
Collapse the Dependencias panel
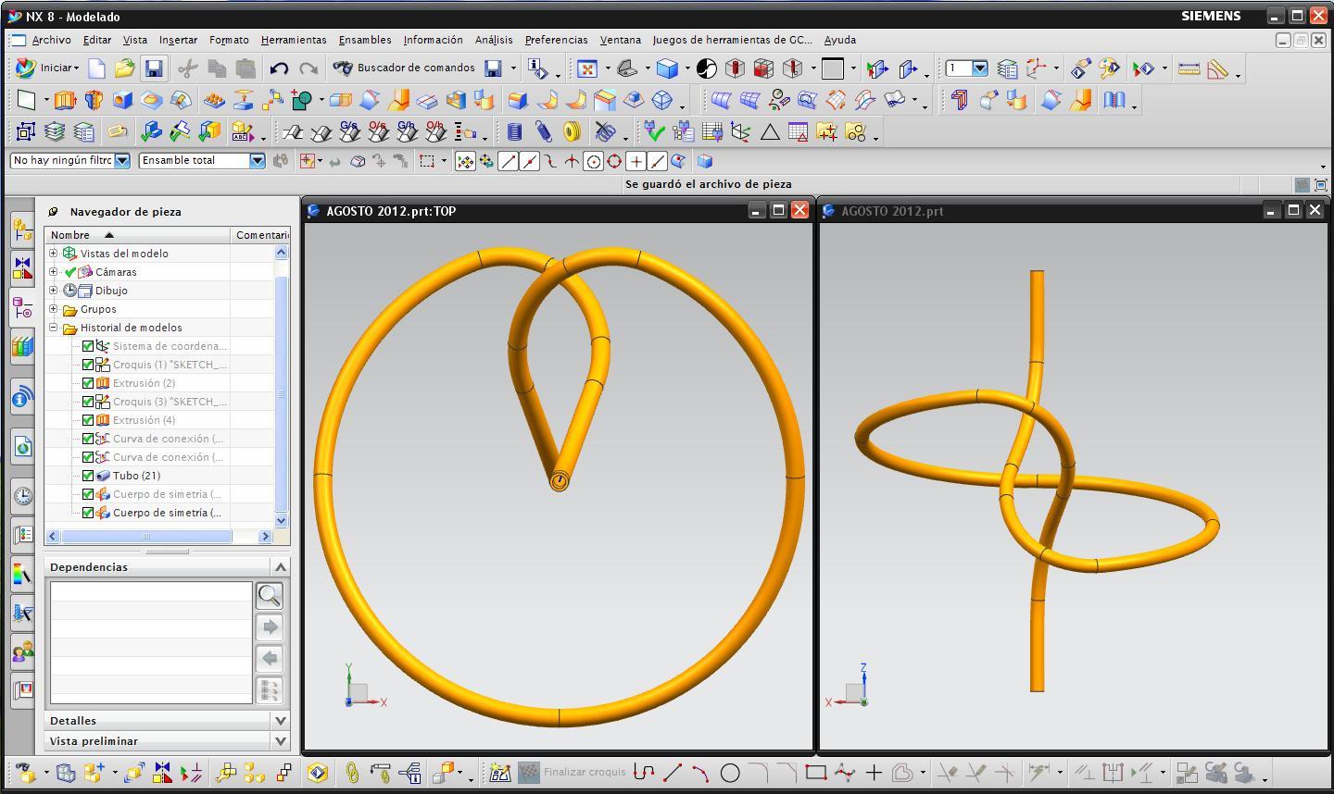[281, 566]
